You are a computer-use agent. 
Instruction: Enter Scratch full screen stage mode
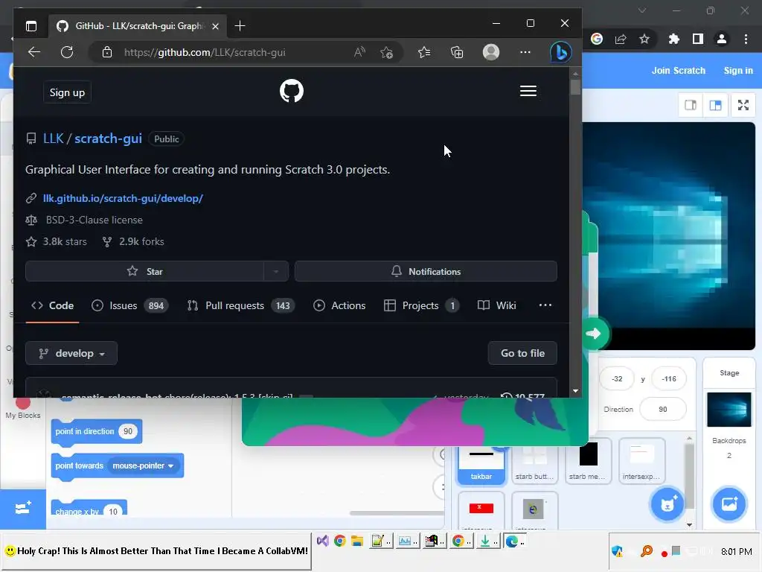(743, 105)
